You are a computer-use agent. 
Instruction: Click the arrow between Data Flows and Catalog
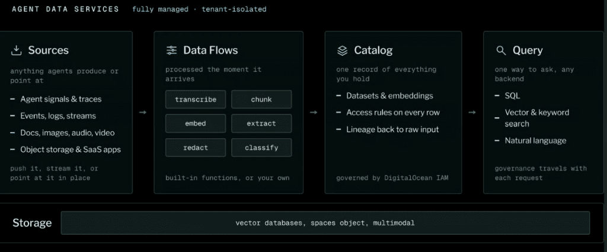pos(314,112)
